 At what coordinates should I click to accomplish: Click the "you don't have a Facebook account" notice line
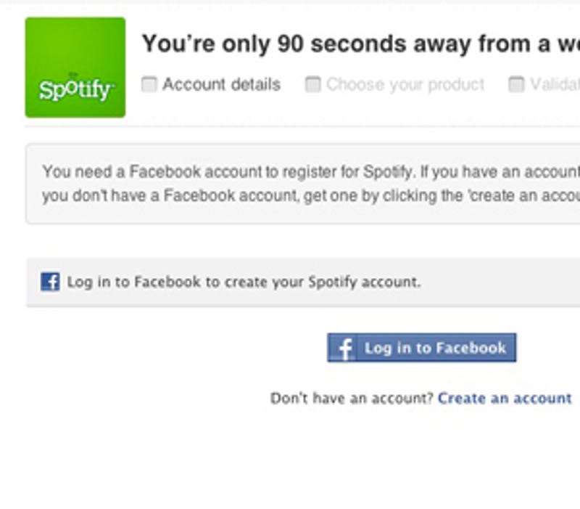point(311,195)
